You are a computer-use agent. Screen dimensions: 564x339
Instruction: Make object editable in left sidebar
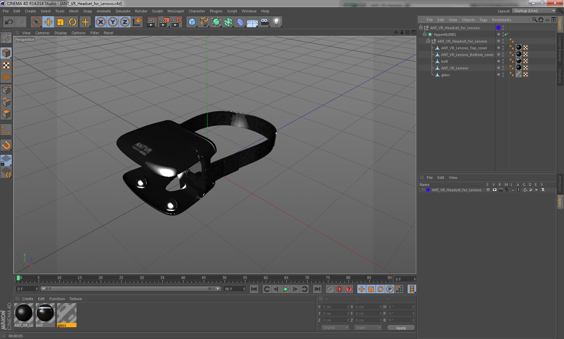tap(6, 38)
